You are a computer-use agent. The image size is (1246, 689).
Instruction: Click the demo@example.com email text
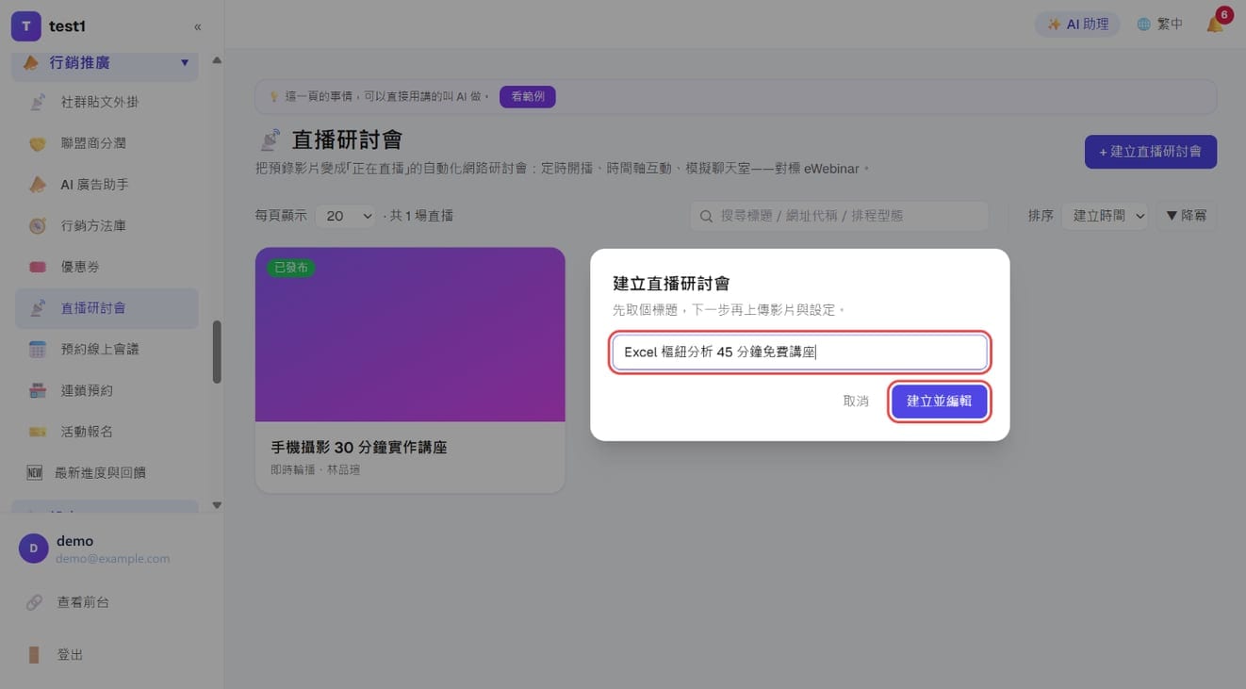pos(113,558)
